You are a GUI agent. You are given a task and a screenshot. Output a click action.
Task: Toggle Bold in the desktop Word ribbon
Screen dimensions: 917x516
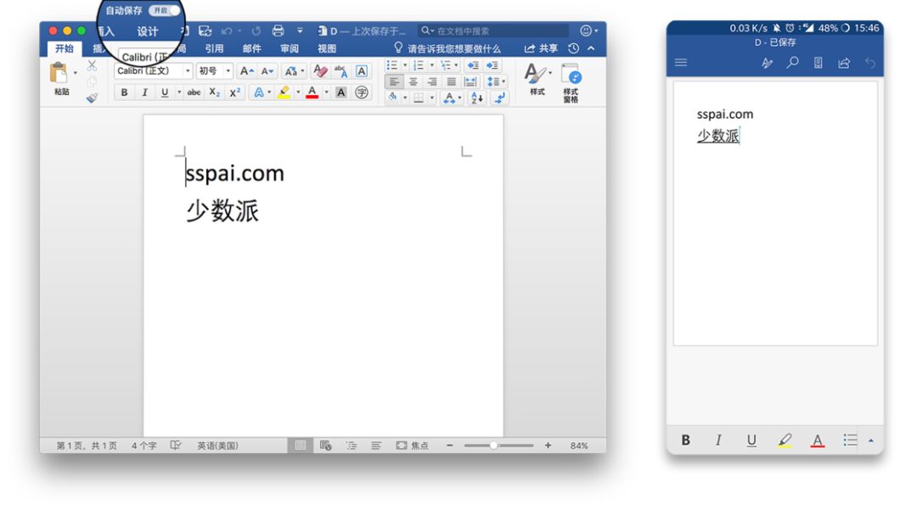click(124, 93)
